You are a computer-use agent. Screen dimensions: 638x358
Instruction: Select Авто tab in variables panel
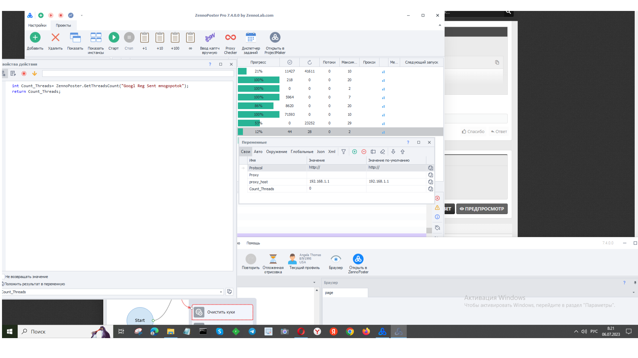[x=258, y=152]
